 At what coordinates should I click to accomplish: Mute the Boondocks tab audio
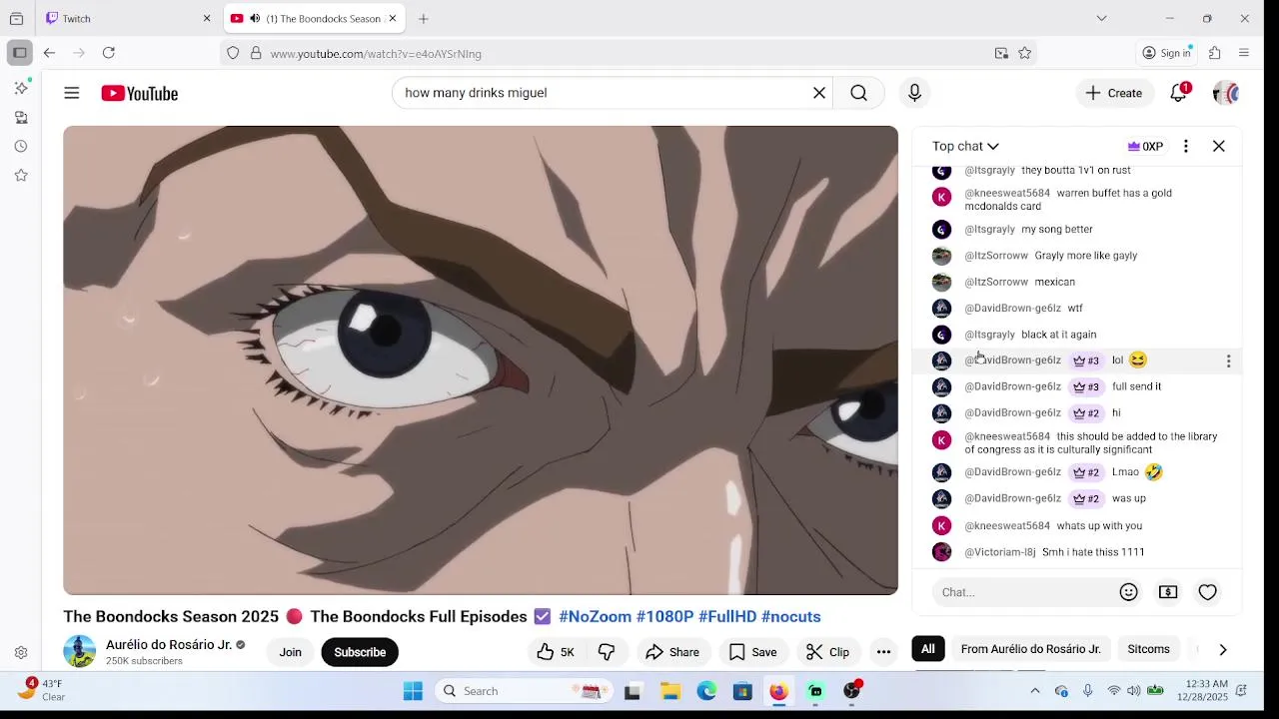pyautogui.click(x=255, y=18)
